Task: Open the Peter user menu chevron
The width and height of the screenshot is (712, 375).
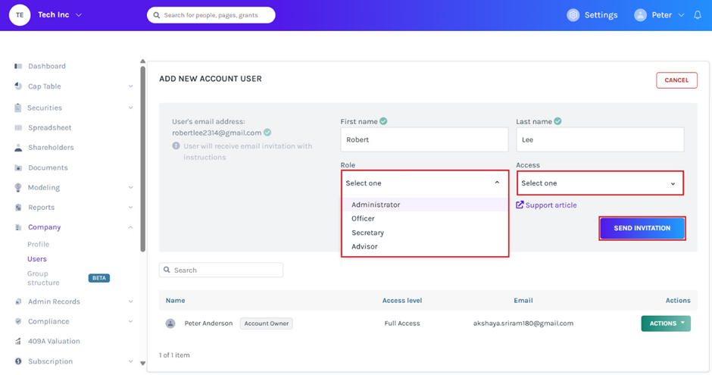Action: (x=681, y=15)
